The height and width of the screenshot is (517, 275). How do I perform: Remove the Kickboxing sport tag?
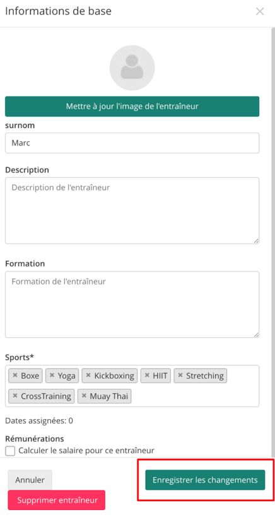(x=88, y=375)
